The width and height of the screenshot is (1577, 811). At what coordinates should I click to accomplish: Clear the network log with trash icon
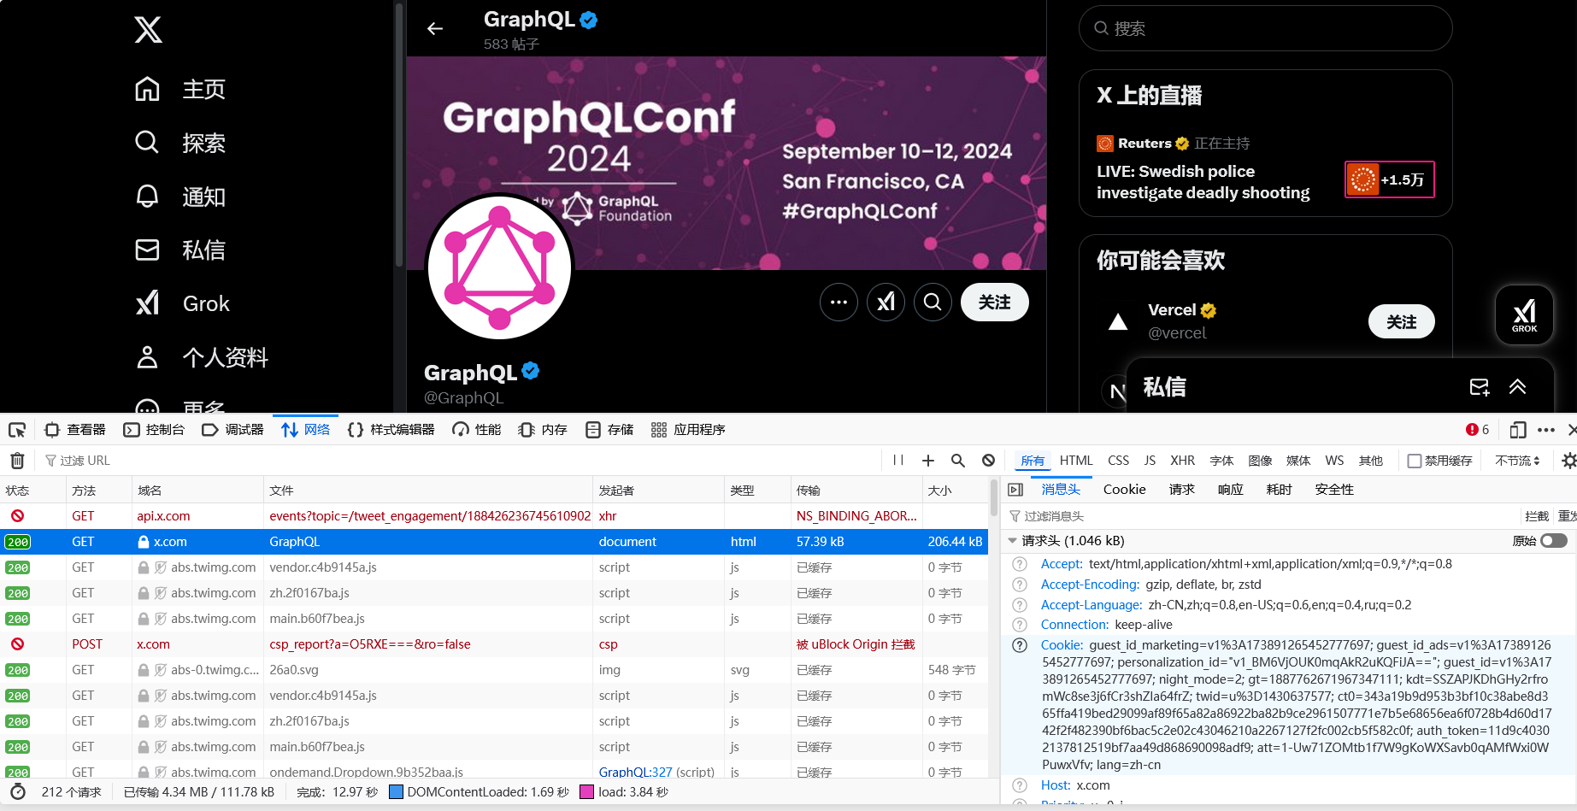pyautogui.click(x=17, y=461)
